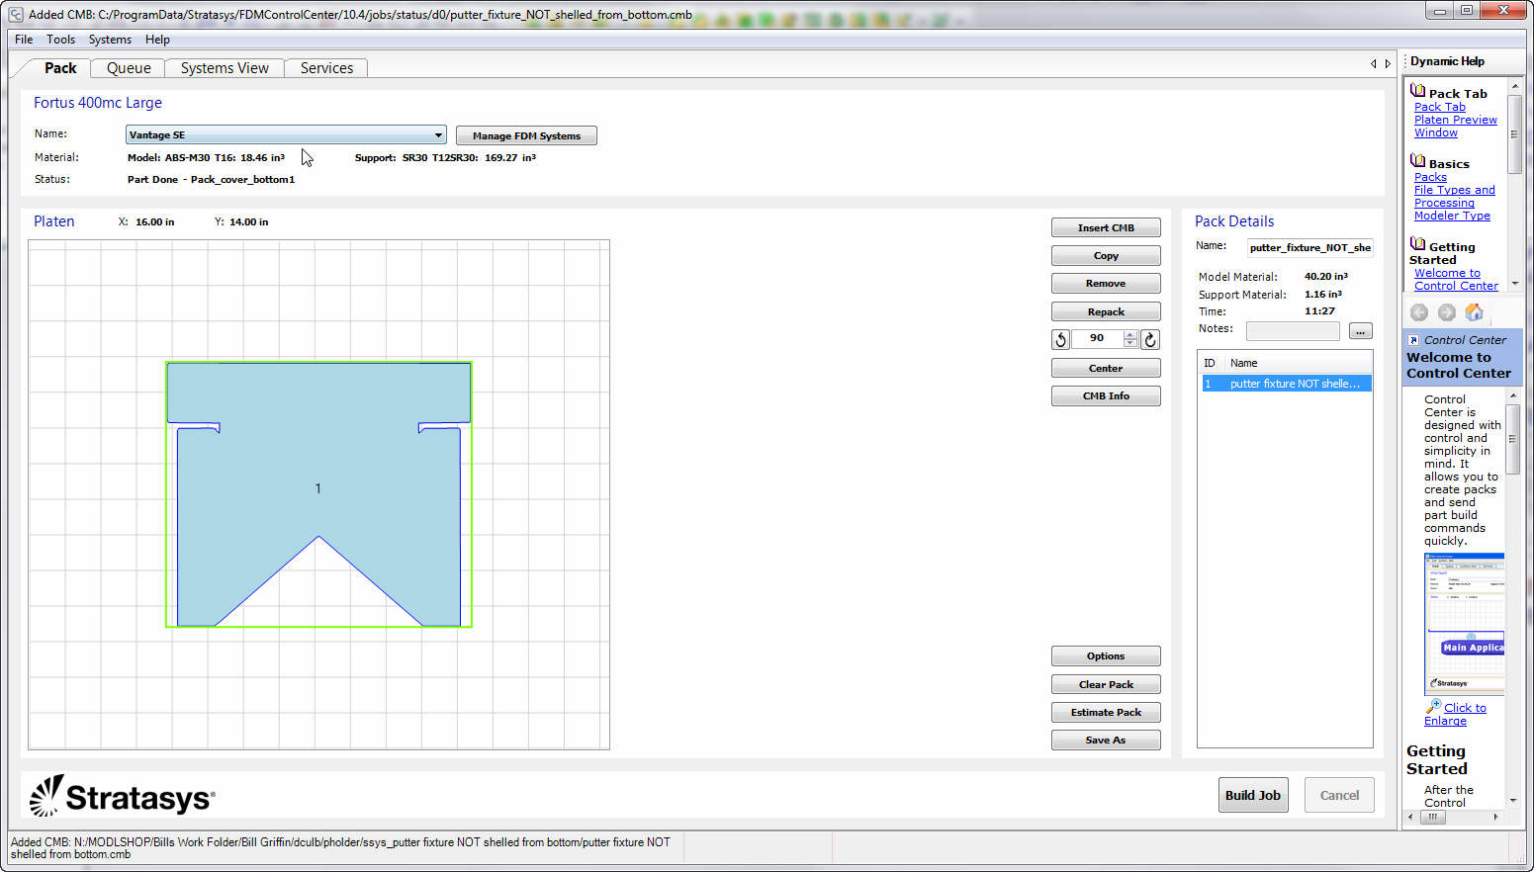Click the "Fortus 400mc Large" heading

pos(98,103)
